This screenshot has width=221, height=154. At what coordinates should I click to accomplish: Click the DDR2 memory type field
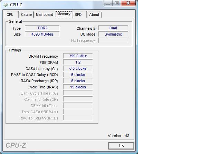[x=42, y=28]
